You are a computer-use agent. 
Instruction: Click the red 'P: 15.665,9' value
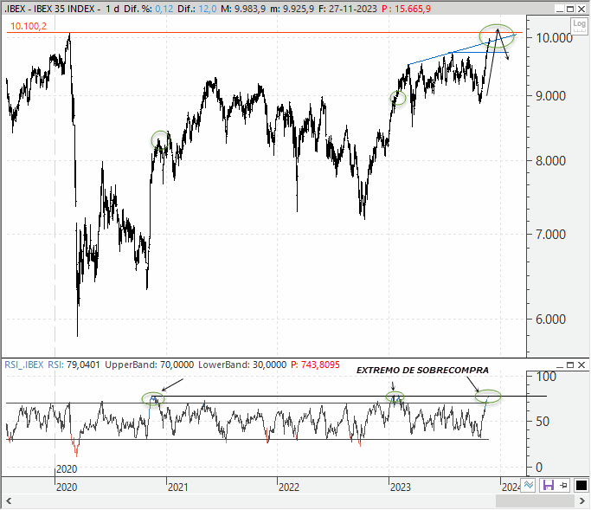(x=406, y=9)
